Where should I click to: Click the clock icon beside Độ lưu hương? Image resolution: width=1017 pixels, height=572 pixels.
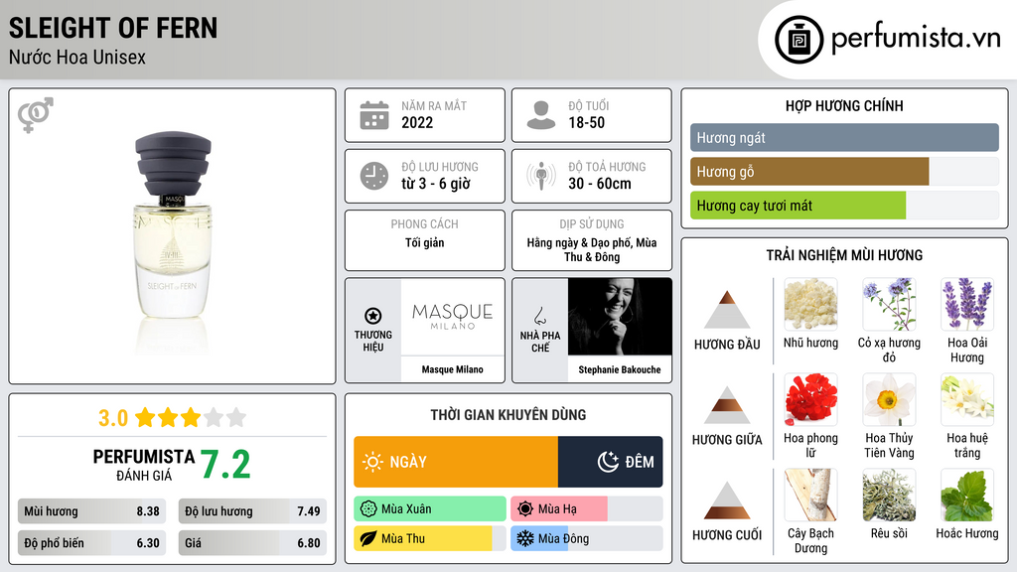point(374,176)
